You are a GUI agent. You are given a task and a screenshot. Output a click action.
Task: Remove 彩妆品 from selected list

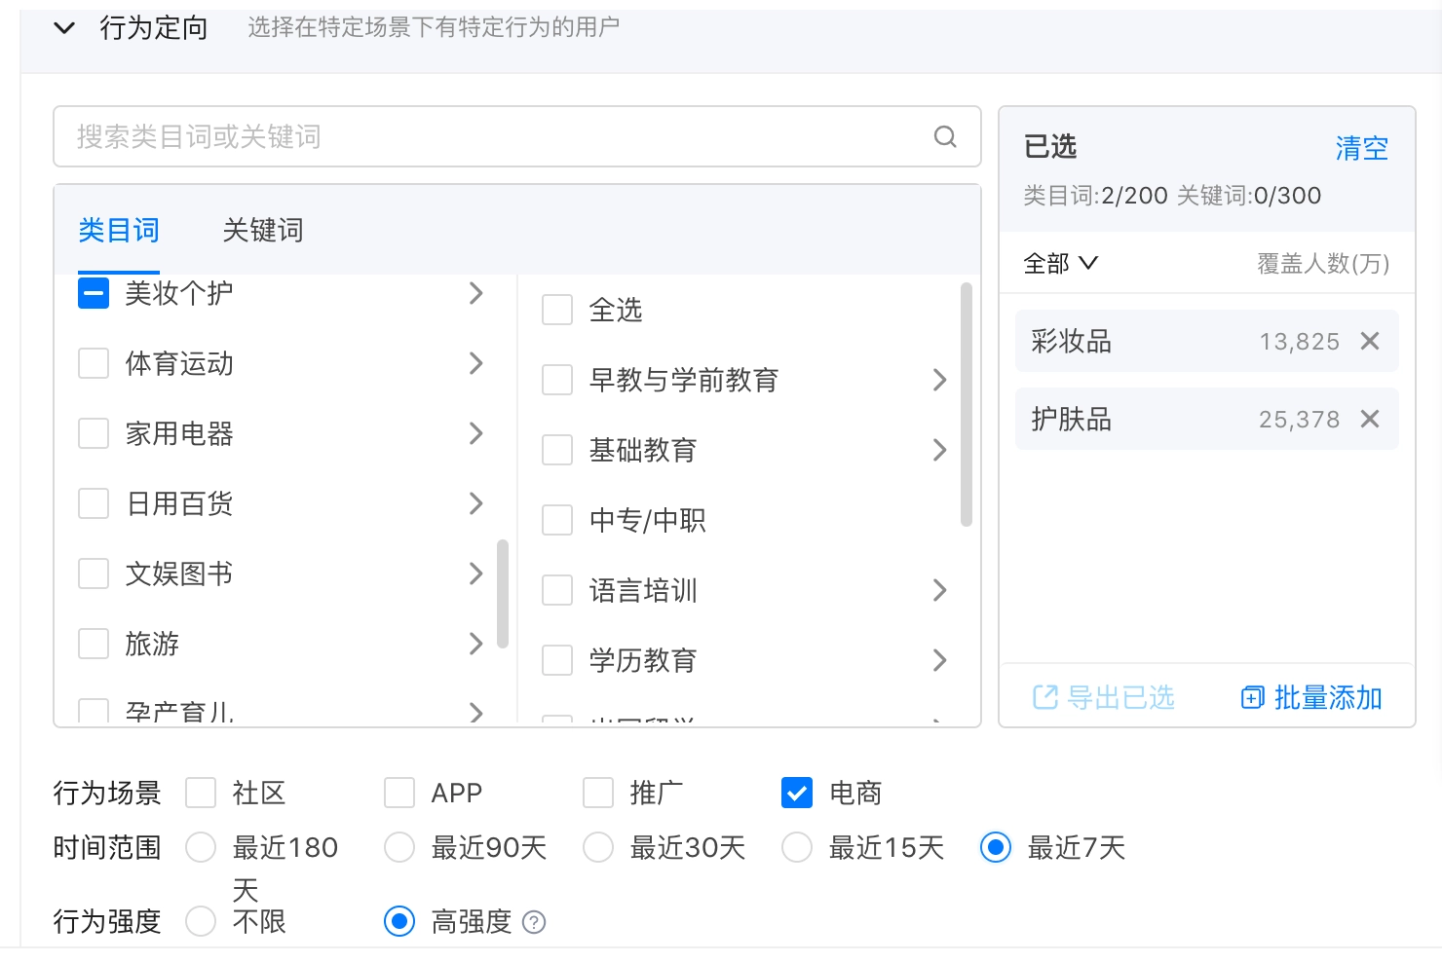point(1371,341)
